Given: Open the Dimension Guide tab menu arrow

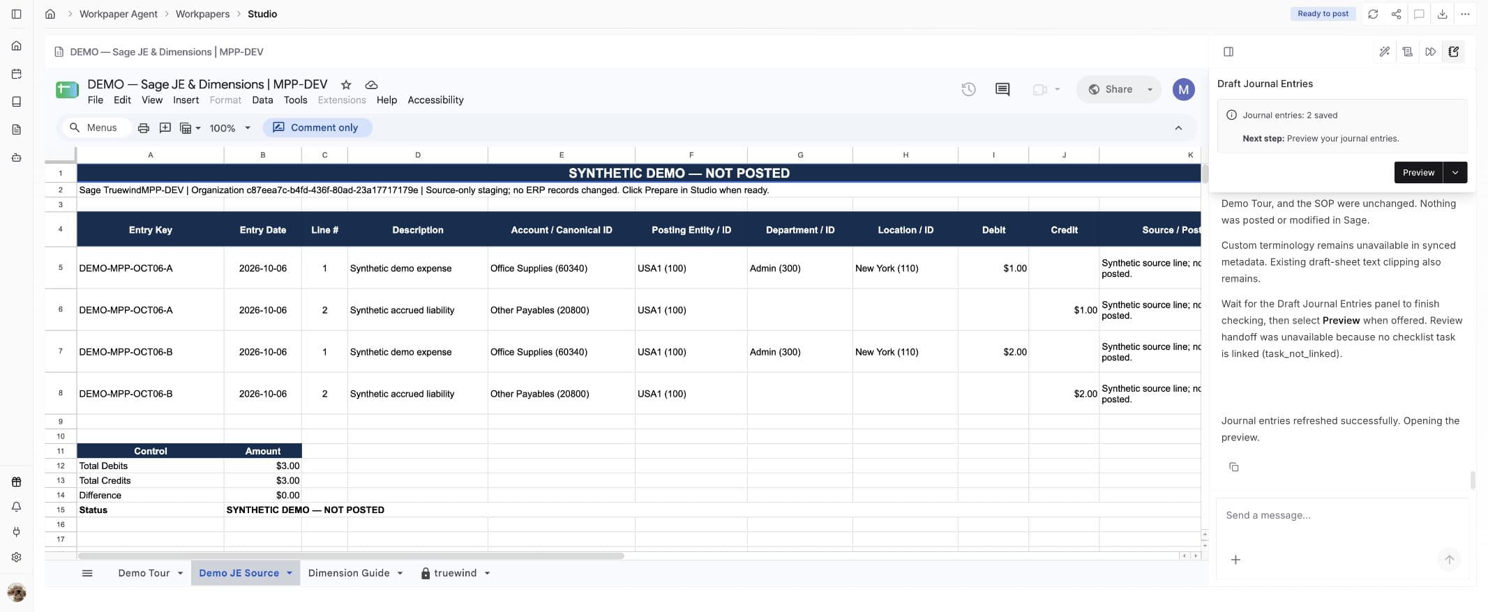Looking at the screenshot, I should pos(400,573).
